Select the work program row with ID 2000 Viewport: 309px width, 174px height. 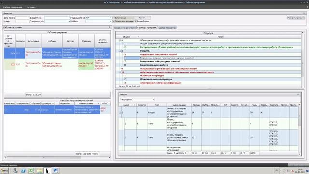57,64
